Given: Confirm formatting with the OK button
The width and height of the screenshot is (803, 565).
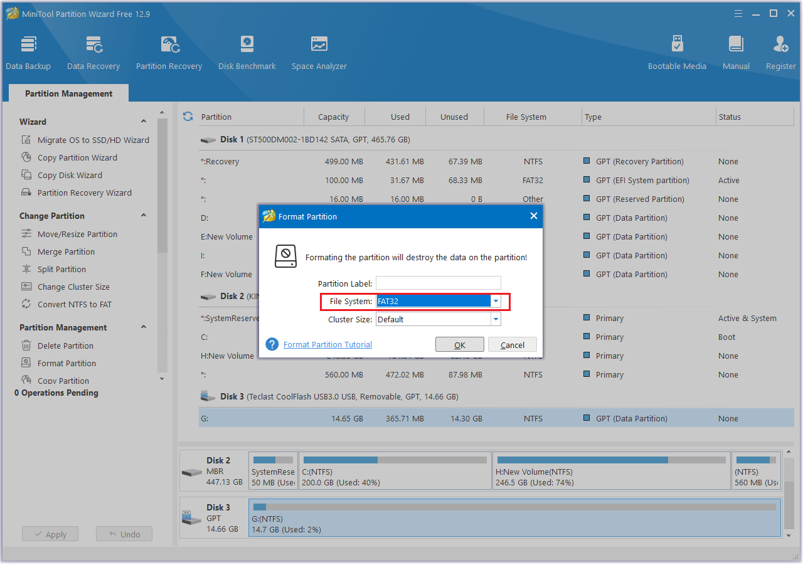Looking at the screenshot, I should 459,345.
